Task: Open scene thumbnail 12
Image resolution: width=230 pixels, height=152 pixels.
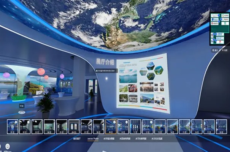Action: pyautogui.click(x=148, y=127)
